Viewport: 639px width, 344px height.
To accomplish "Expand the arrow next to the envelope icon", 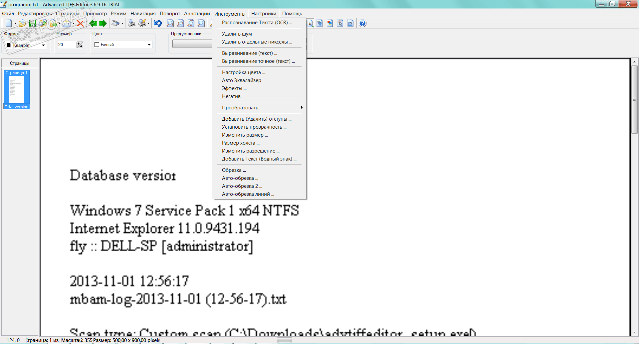I will tap(73, 23).
